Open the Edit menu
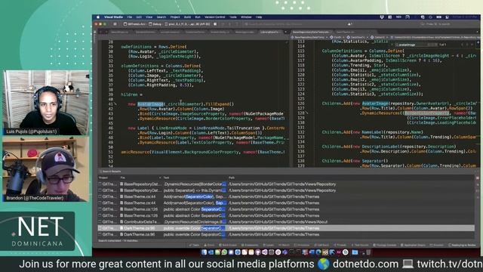This screenshot has height=272, width=483. click(x=139, y=17)
